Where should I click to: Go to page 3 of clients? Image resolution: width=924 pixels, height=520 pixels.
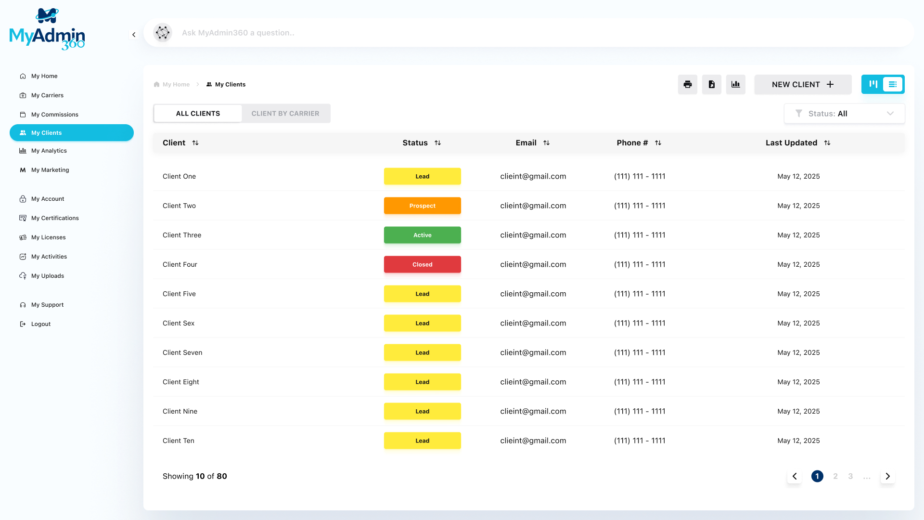click(x=850, y=476)
